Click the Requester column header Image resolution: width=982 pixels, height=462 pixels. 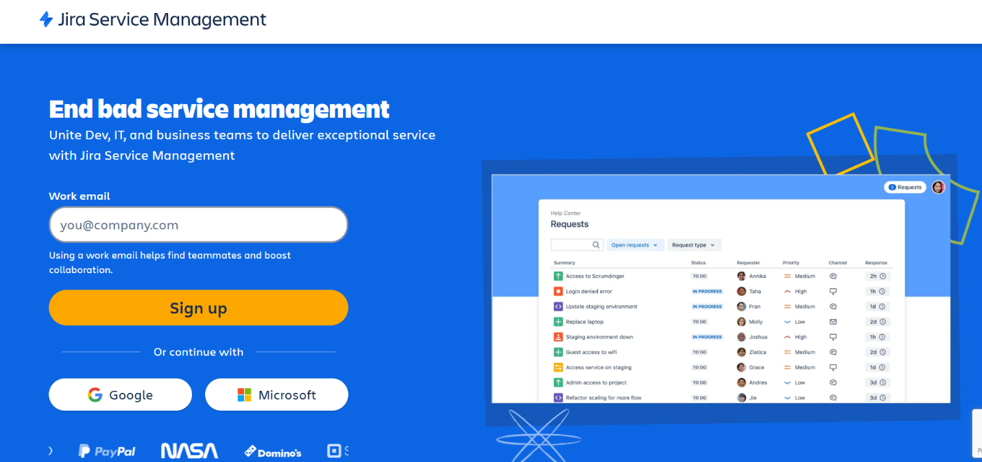pos(748,263)
